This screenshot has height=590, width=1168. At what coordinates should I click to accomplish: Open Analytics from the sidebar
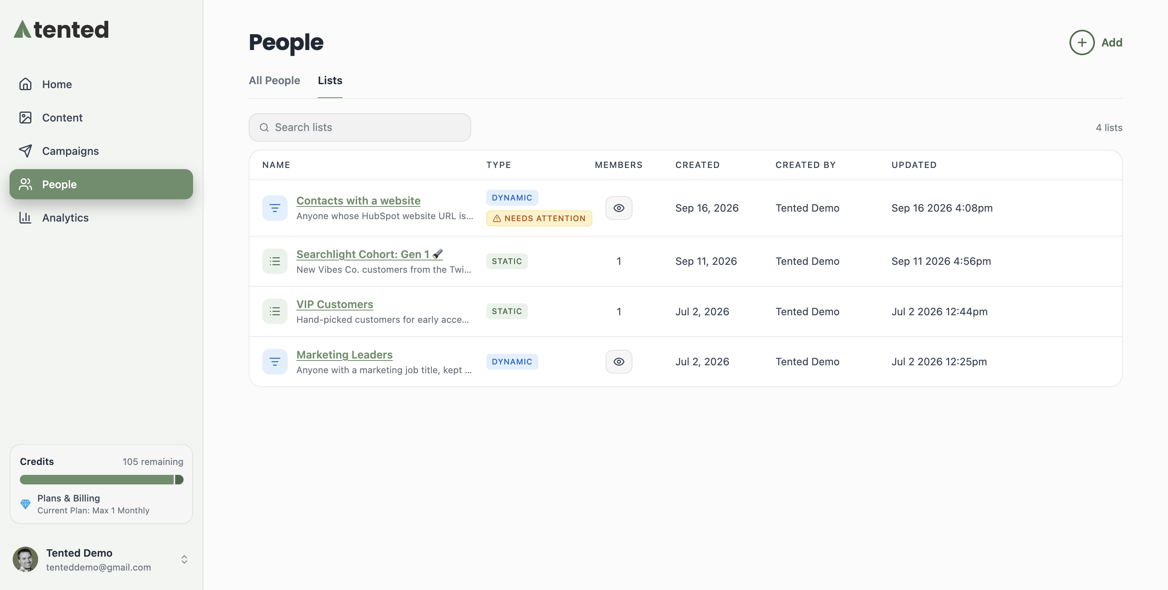pos(101,218)
